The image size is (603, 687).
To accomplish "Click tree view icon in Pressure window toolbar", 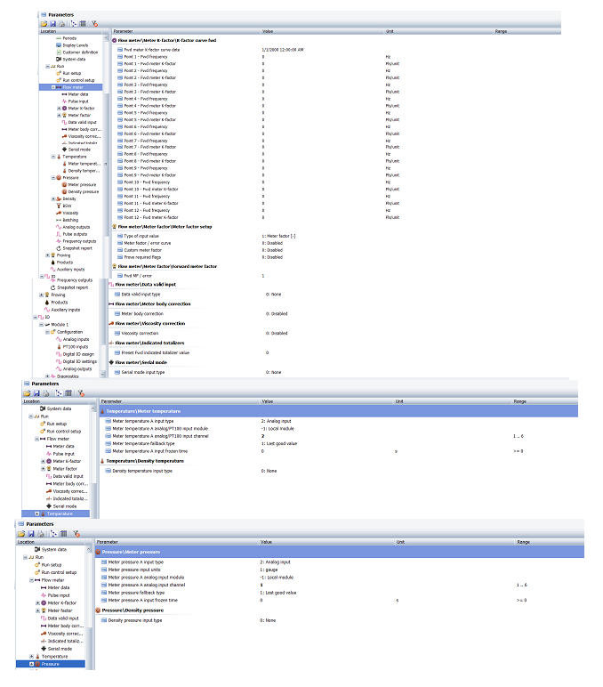I will coord(54,534).
